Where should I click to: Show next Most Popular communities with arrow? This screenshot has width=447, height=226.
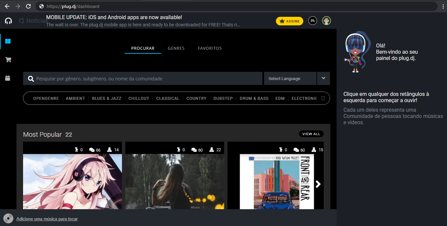click(x=318, y=184)
